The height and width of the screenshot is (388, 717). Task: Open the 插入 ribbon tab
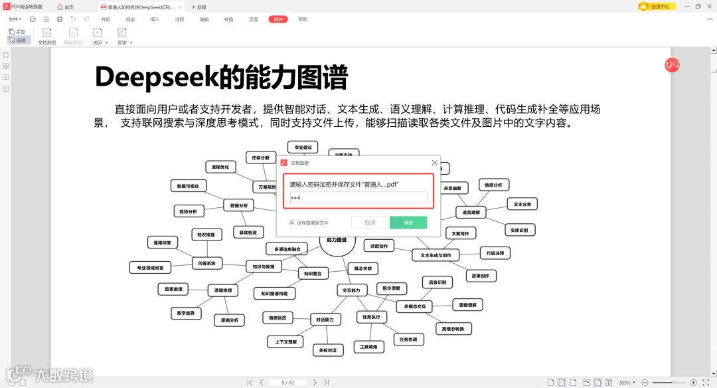coord(155,20)
